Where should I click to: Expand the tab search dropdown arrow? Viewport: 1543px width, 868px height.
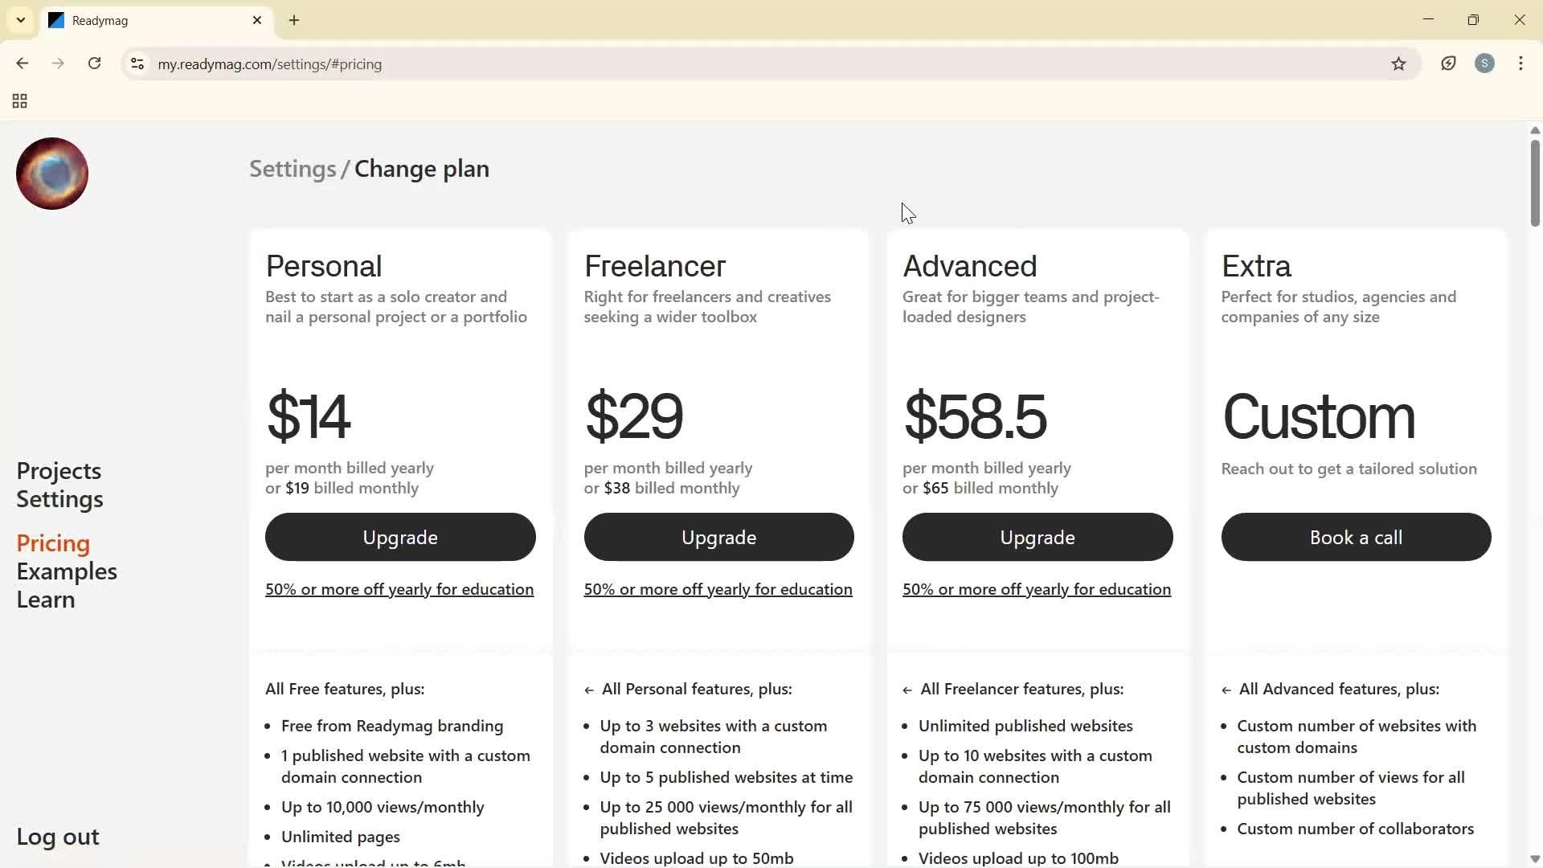pos(21,20)
